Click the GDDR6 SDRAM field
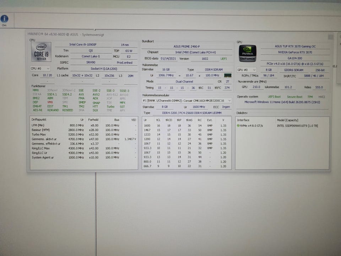This screenshot has width=341, height=256. point(294,70)
